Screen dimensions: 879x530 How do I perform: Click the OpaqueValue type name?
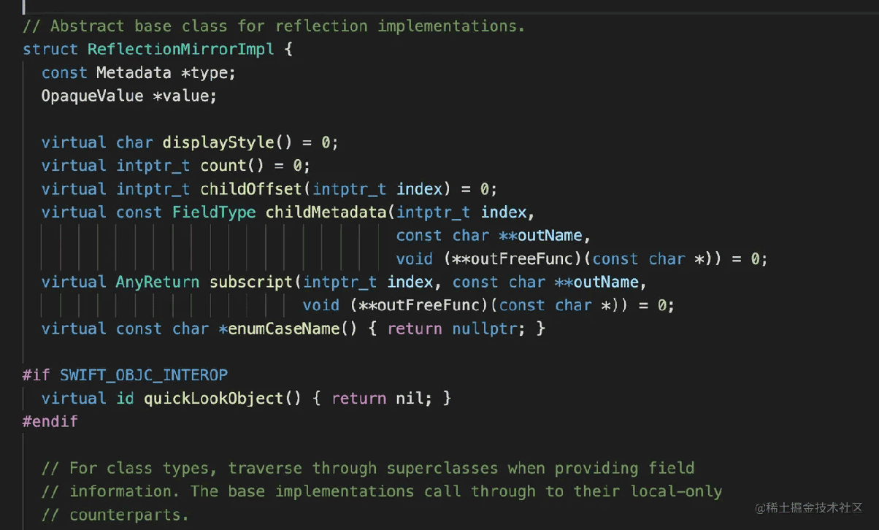point(92,96)
